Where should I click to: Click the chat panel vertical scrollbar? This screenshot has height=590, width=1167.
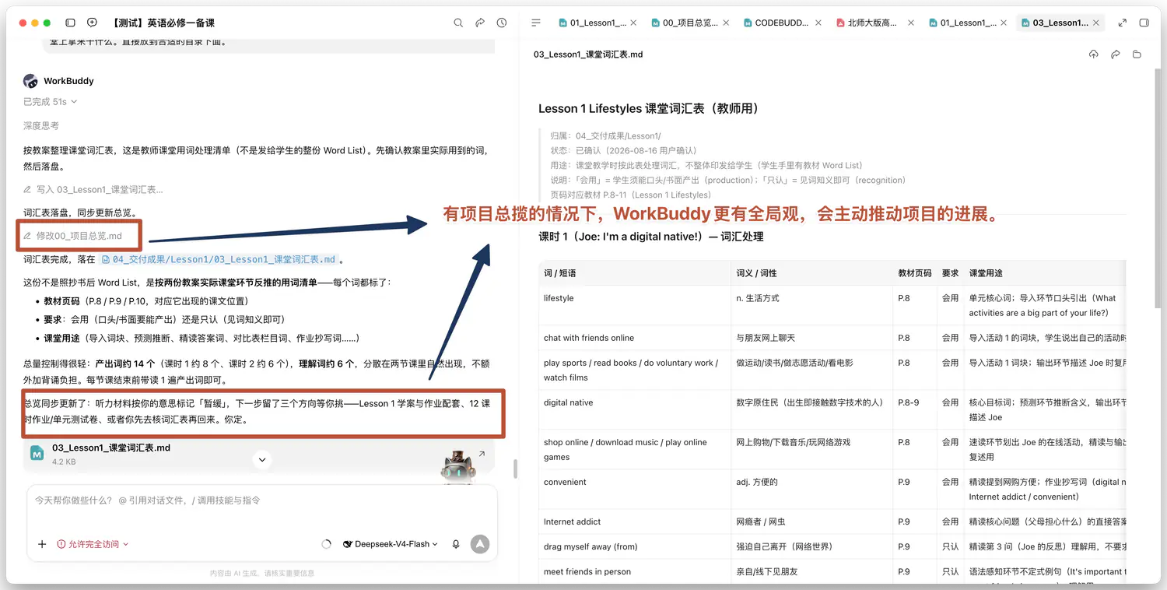pos(513,469)
